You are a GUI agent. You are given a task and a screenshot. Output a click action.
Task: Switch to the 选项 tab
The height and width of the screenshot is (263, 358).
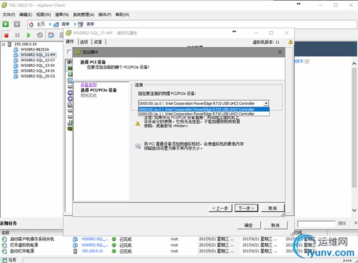[x=84, y=42]
